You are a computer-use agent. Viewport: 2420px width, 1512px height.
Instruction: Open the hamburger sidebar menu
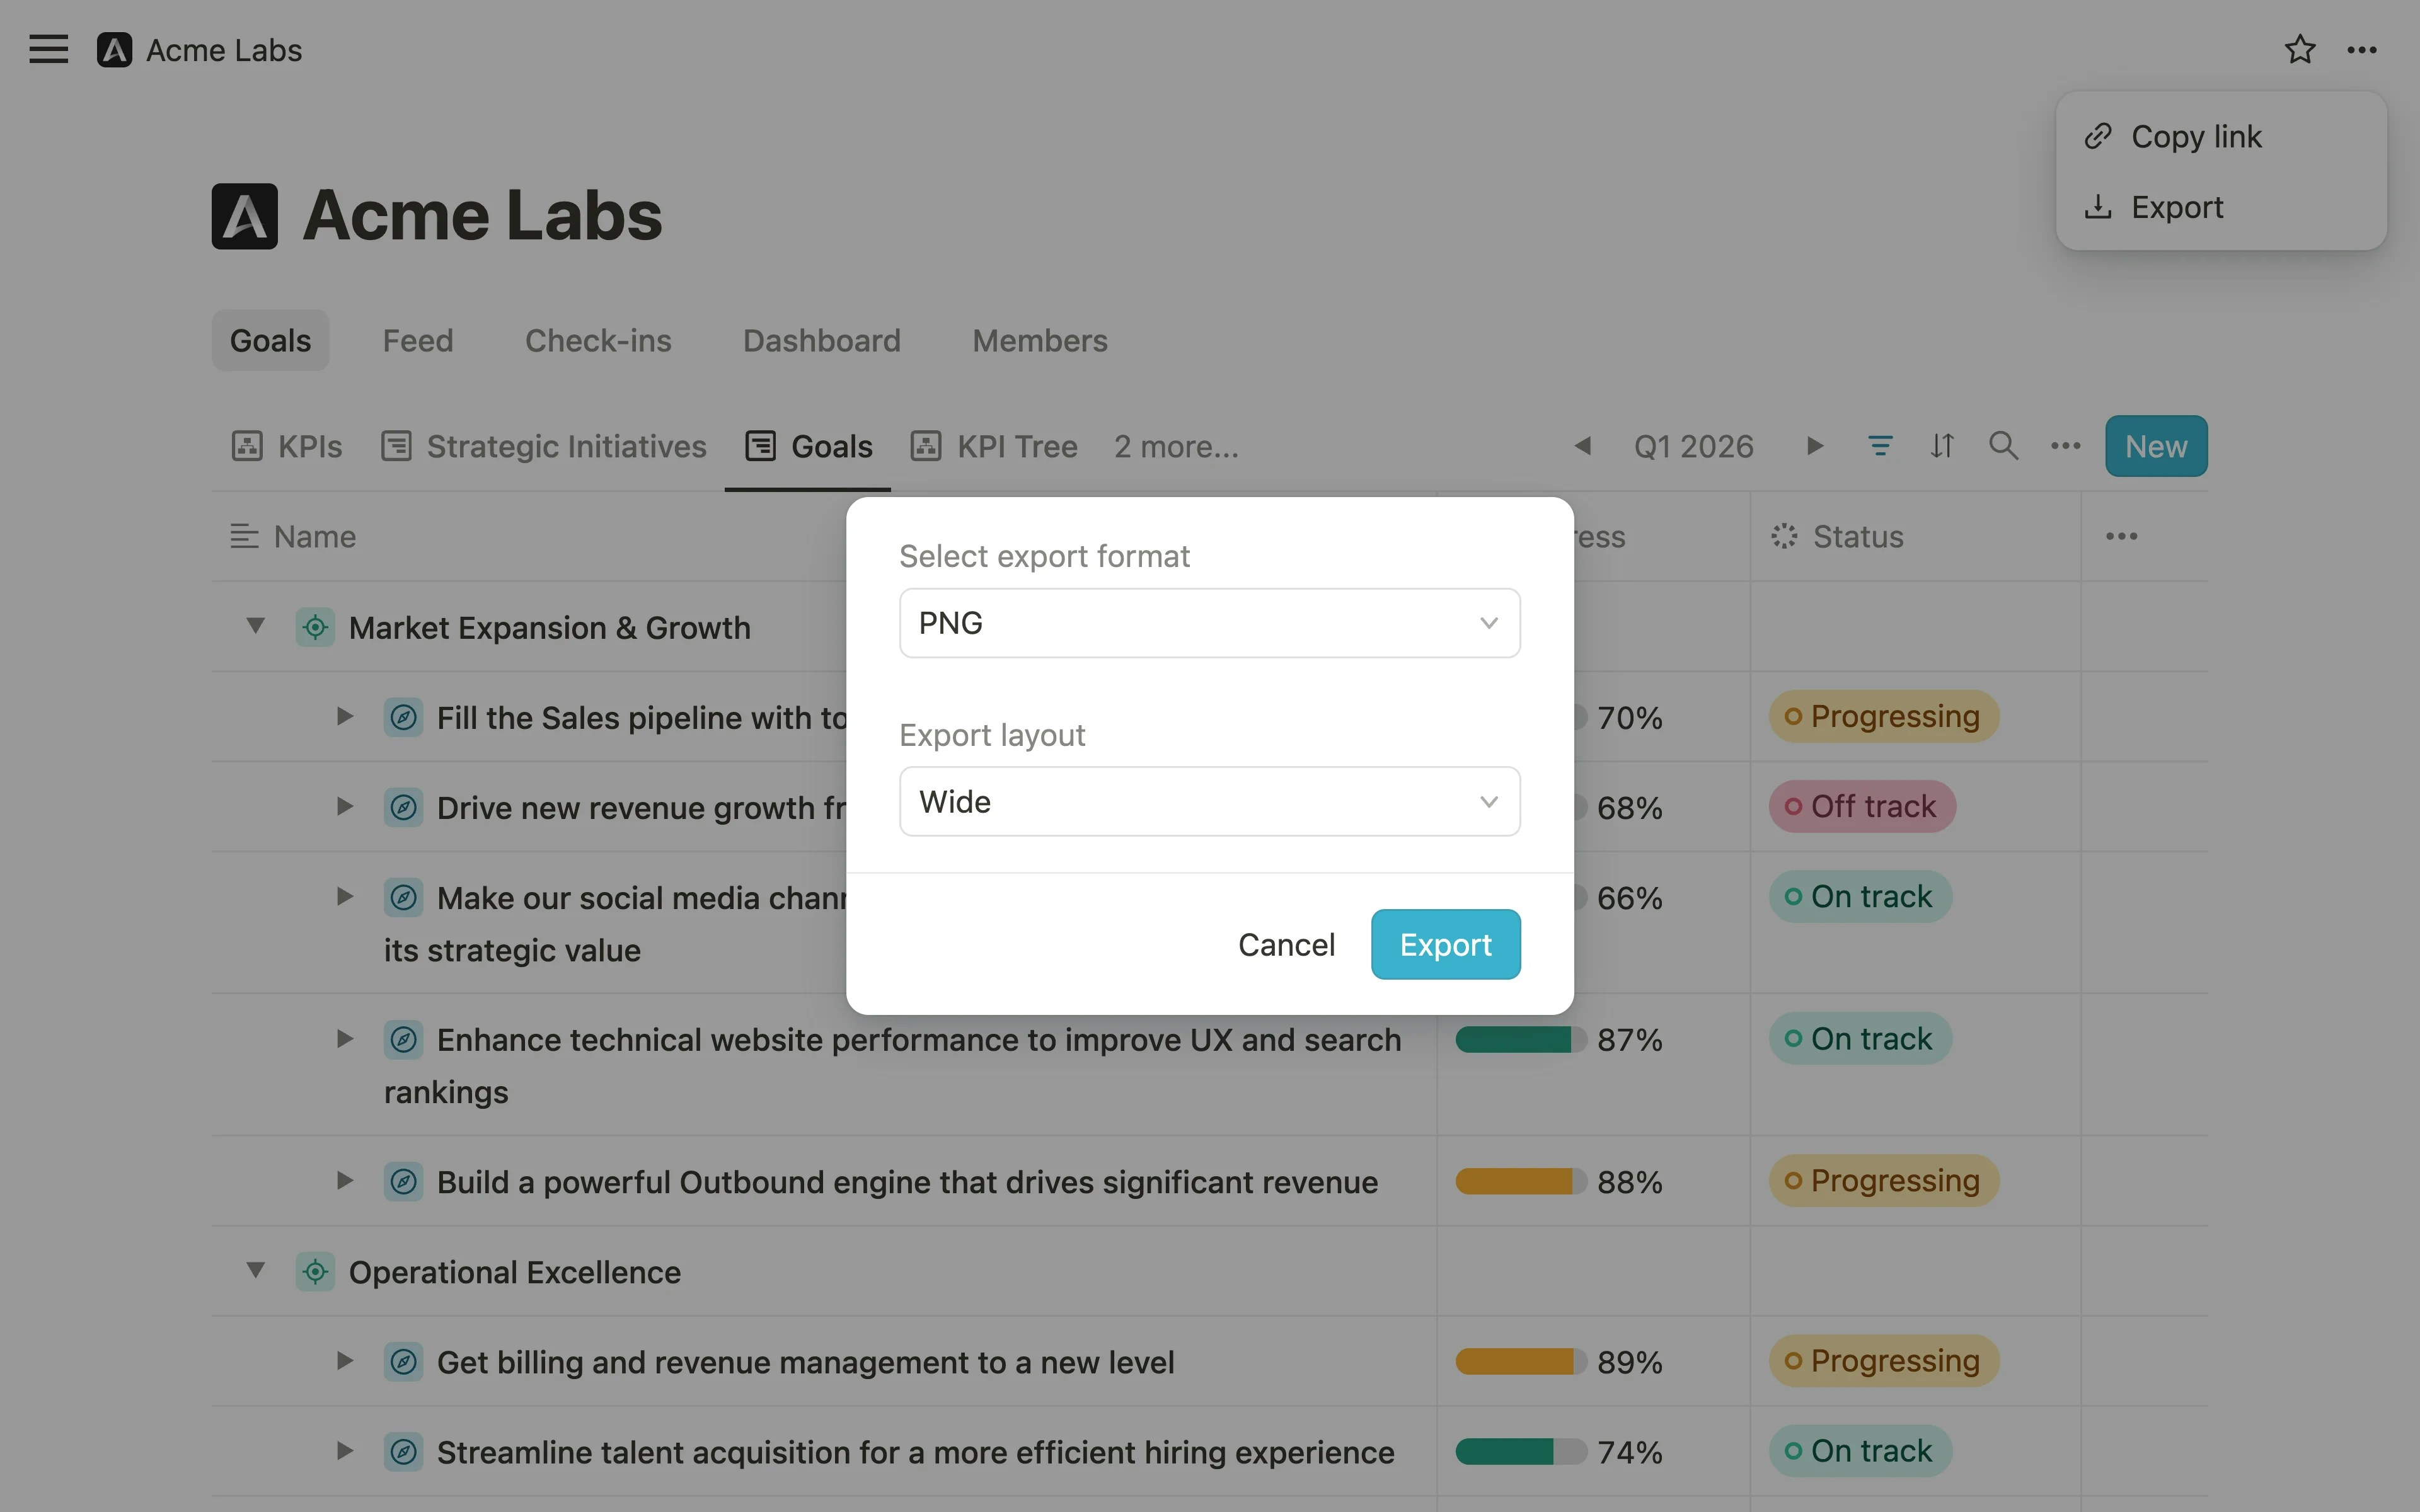click(x=48, y=49)
